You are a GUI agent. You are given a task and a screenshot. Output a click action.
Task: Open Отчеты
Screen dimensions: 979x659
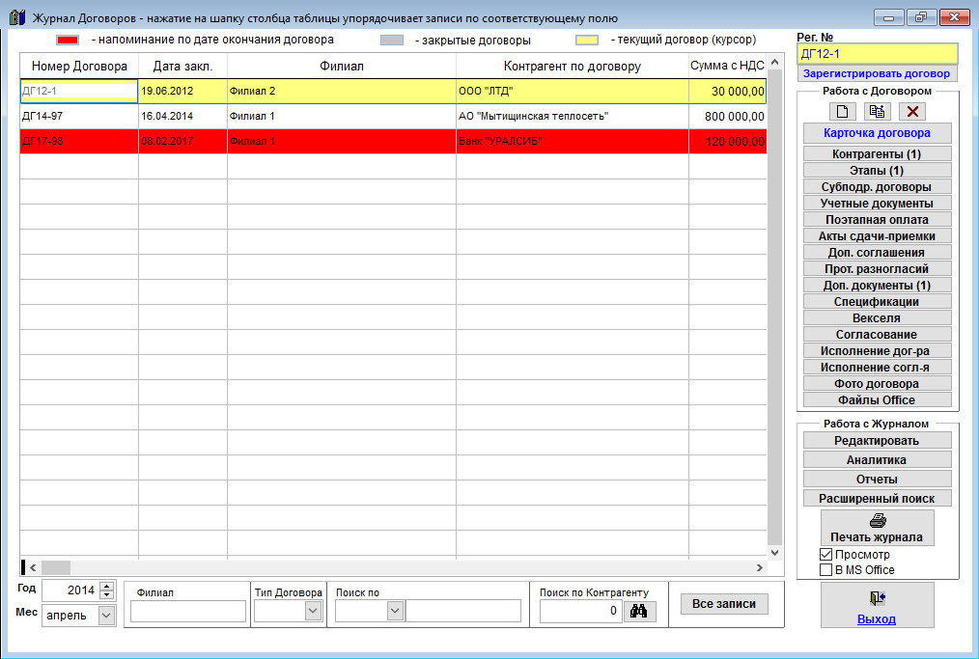pyautogui.click(x=878, y=480)
